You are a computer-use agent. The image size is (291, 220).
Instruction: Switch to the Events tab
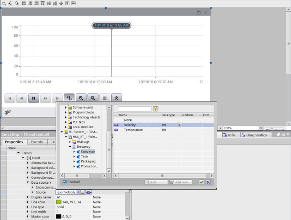click(37, 142)
